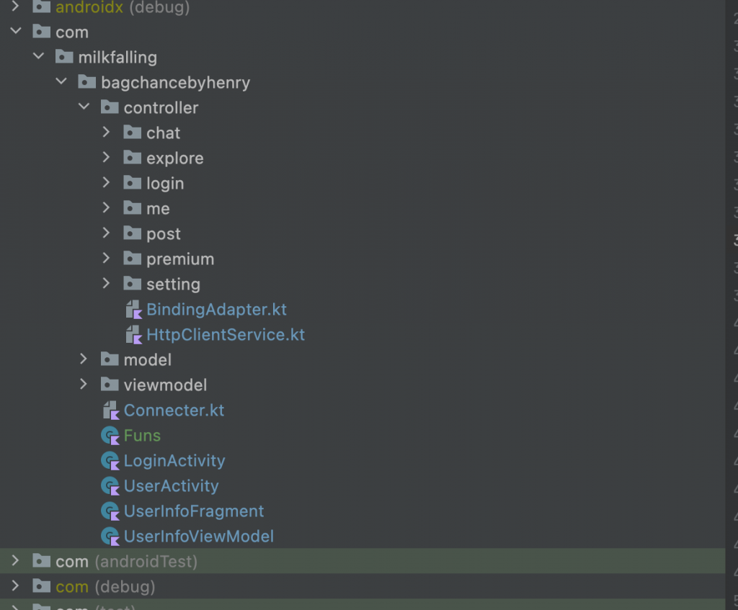The height and width of the screenshot is (610, 738).
Task: Collapse the bagchancebyhenry package
Action: (x=61, y=82)
